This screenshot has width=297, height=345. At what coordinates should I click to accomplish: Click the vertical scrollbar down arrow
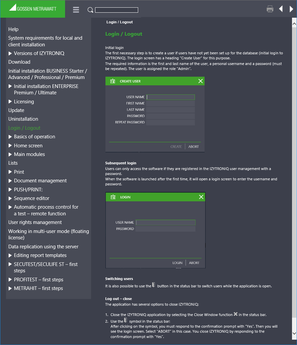(x=294, y=333)
